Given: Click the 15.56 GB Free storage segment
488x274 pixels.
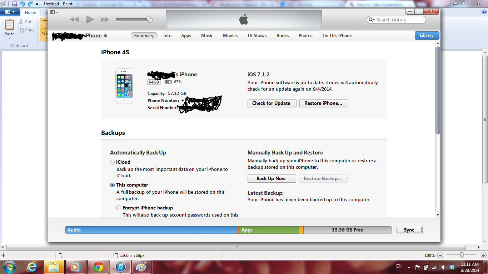Looking at the screenshot, I should click(347, 230).
